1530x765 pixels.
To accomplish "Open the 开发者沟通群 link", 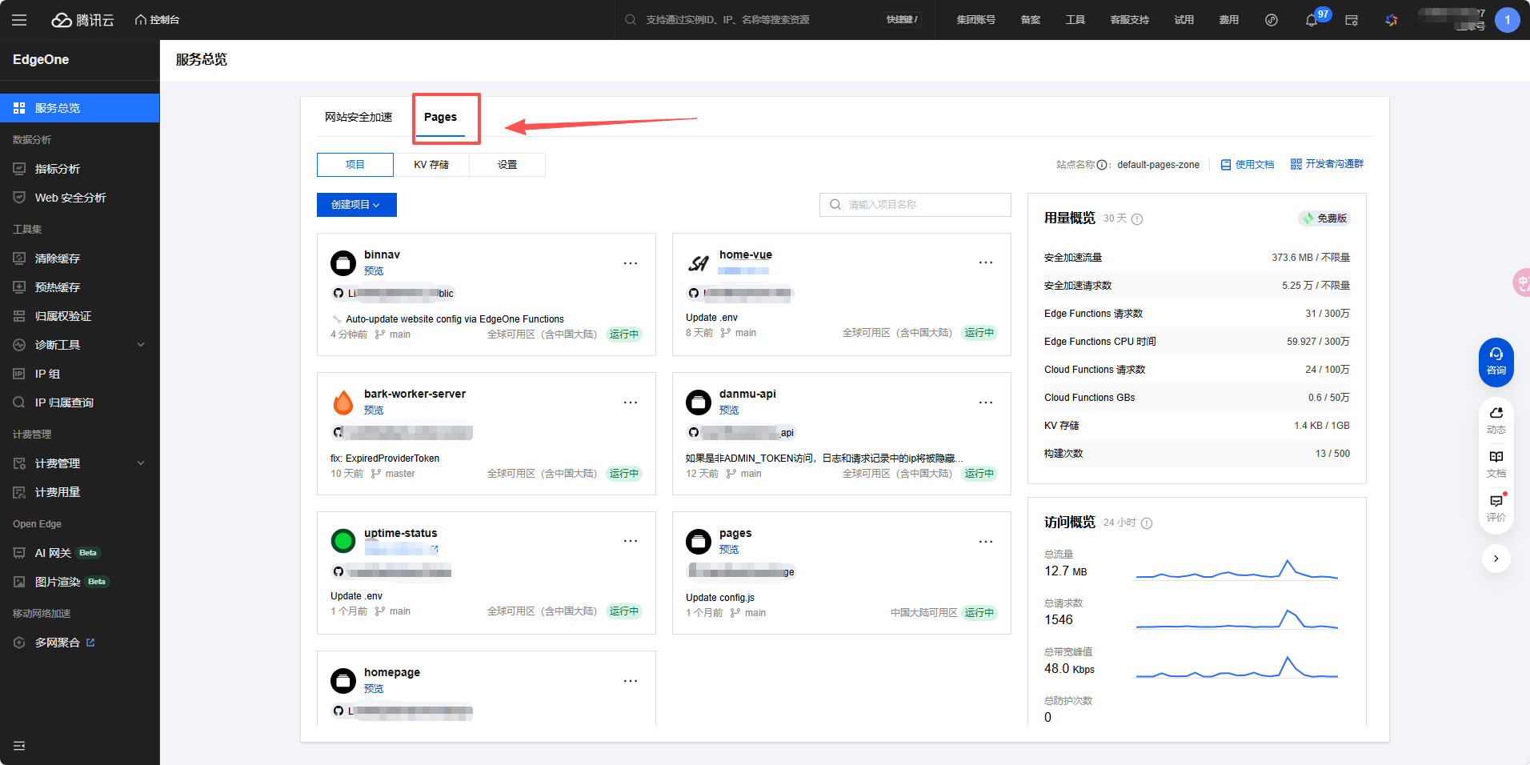I will tap(1327, 164).
